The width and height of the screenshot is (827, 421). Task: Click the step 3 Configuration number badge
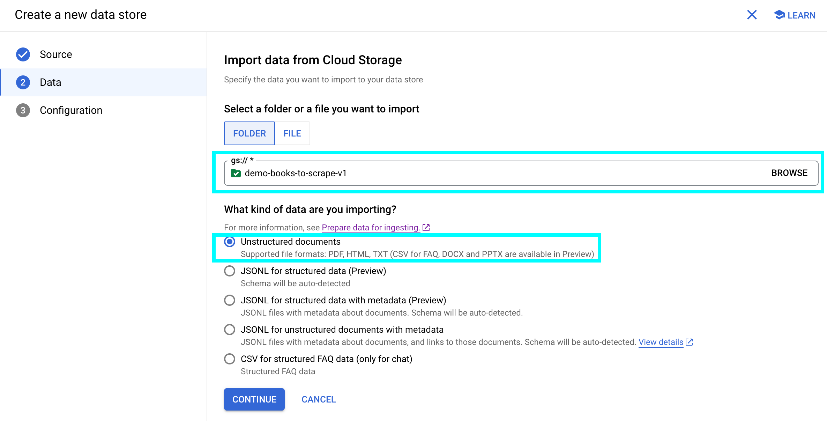(x=23, y=110)
